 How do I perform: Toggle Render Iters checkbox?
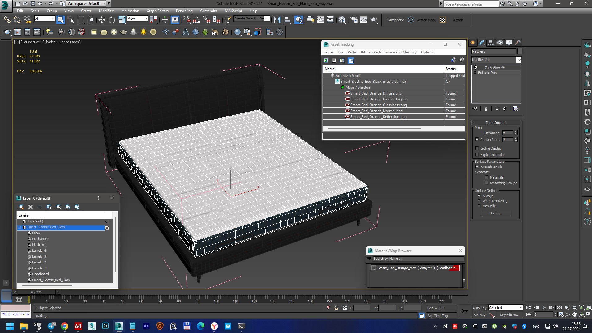click(x=477, y=140)
